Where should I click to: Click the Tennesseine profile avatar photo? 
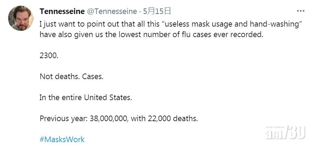(x=20, y=18)
